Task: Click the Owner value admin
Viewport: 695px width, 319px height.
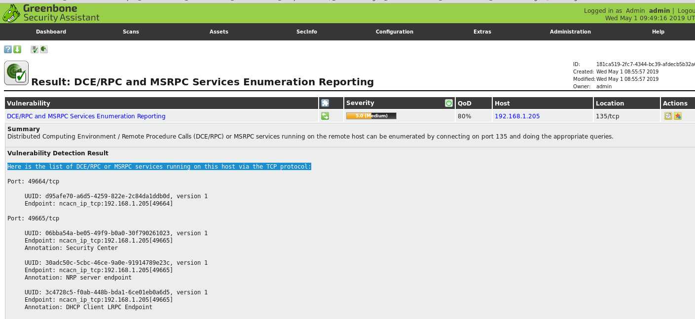Action: [604, 86]
